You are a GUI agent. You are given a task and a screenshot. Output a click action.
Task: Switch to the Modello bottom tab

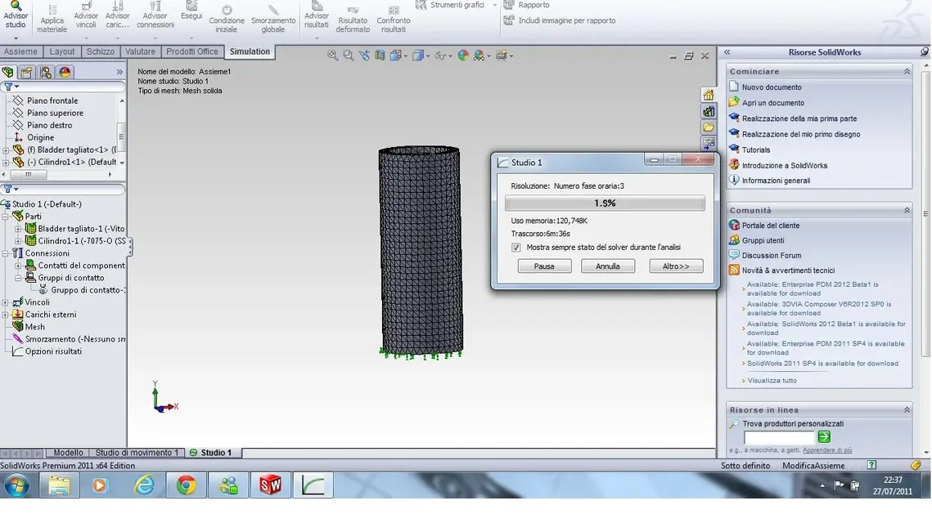69,453
